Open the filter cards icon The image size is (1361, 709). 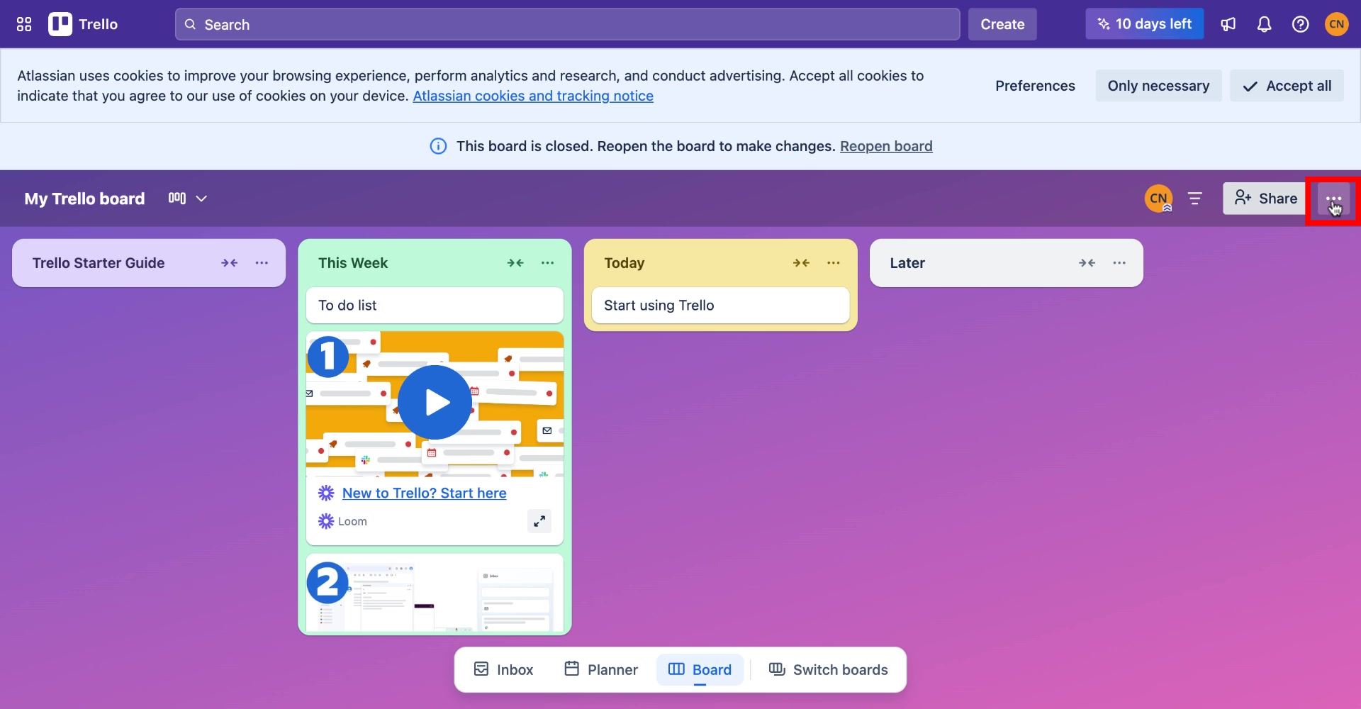point(1195,199)
